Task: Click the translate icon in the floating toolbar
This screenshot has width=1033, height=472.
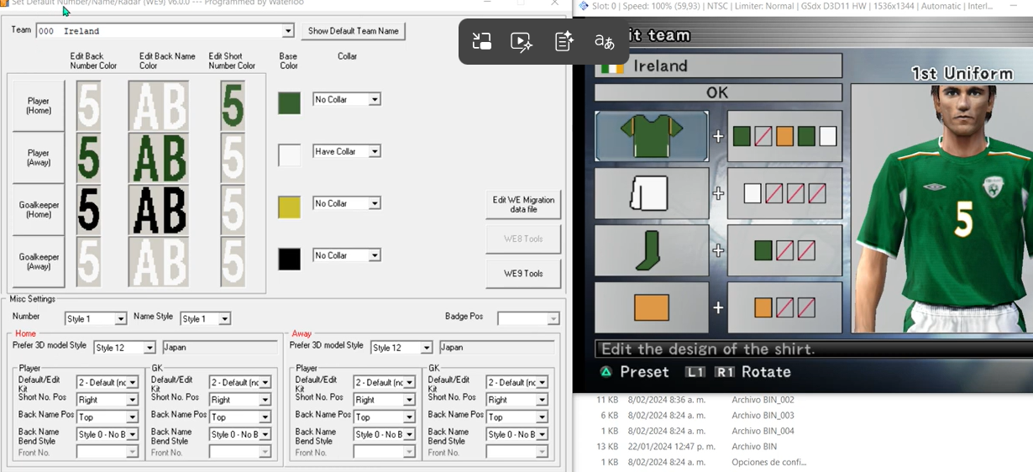Action: (604, 41)
